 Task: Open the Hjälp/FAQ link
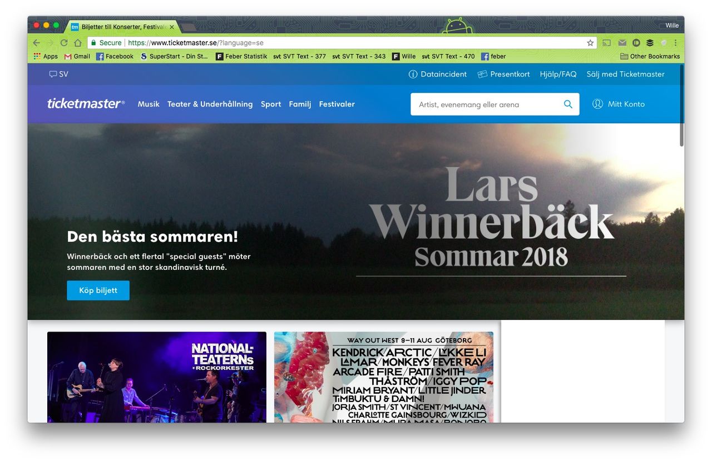click(x=558, y=74)
